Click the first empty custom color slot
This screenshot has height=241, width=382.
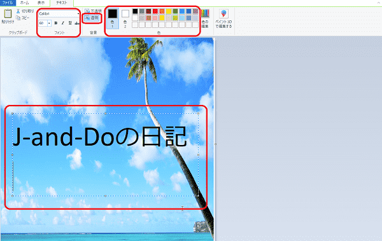click(135, 25)
